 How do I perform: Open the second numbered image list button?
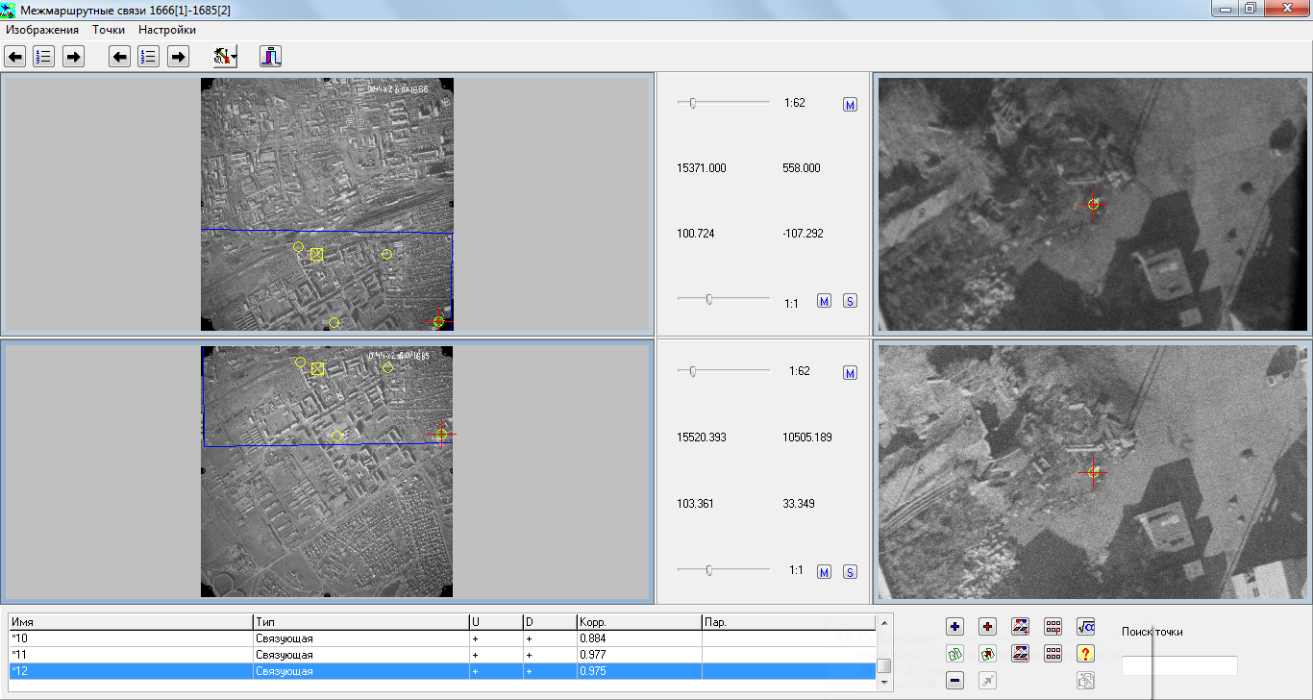point(148,58)
